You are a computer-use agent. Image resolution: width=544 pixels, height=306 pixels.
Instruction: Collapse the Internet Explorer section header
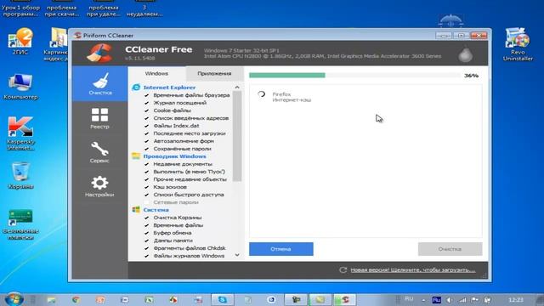coord(169,88)
